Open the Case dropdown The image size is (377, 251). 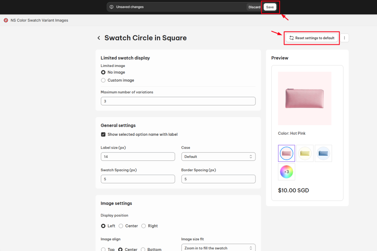click(218, 157)
